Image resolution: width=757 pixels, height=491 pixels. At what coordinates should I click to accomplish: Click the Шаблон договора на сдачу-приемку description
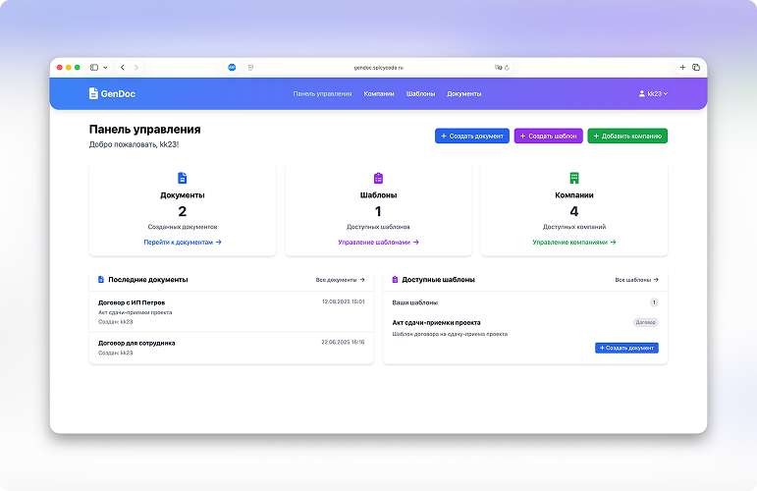(450, 334)
